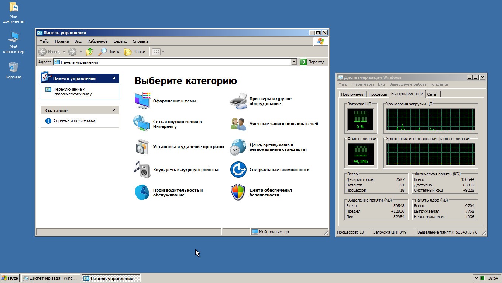Click the help question mark icon in sidebar
Image resolution: width=502 pixels, height=283 pixels.
pyautogui.click(x=48, y=120)
